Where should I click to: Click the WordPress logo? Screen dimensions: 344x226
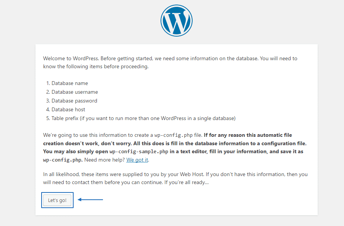176,21
